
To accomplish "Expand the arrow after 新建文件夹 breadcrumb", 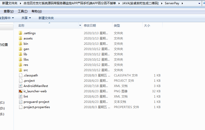I will coord(21,3).
